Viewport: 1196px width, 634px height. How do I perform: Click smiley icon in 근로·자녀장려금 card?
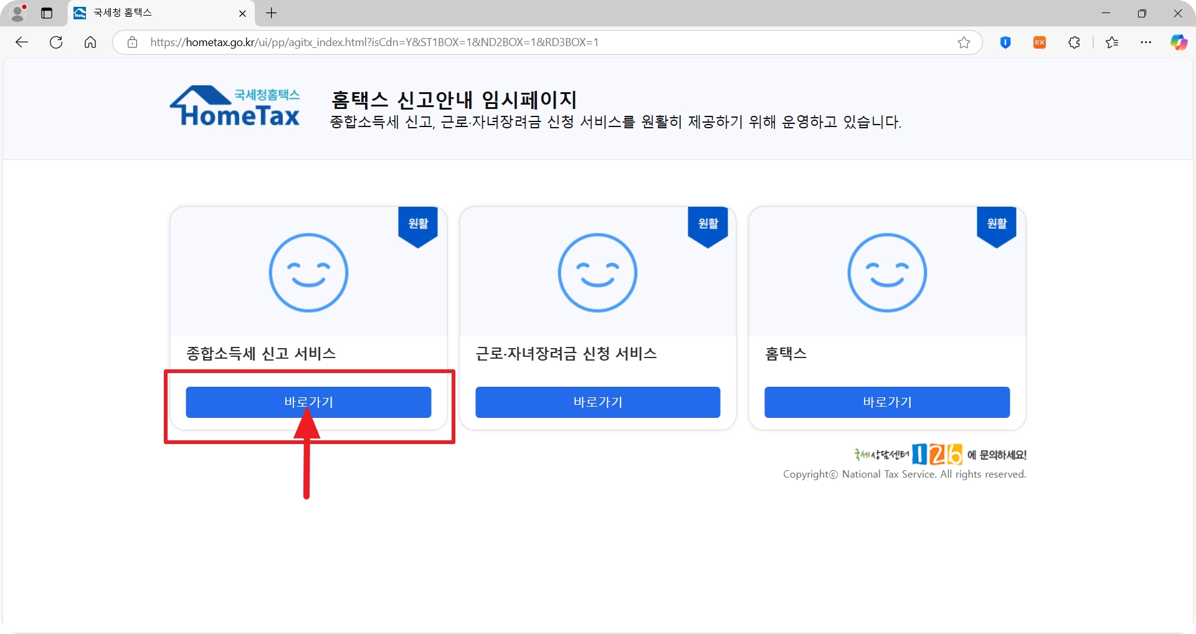click(597, 273)
